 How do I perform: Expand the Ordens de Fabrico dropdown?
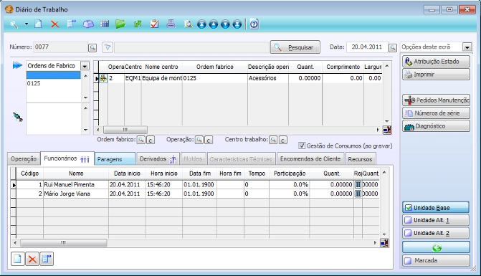click(85, 66)
